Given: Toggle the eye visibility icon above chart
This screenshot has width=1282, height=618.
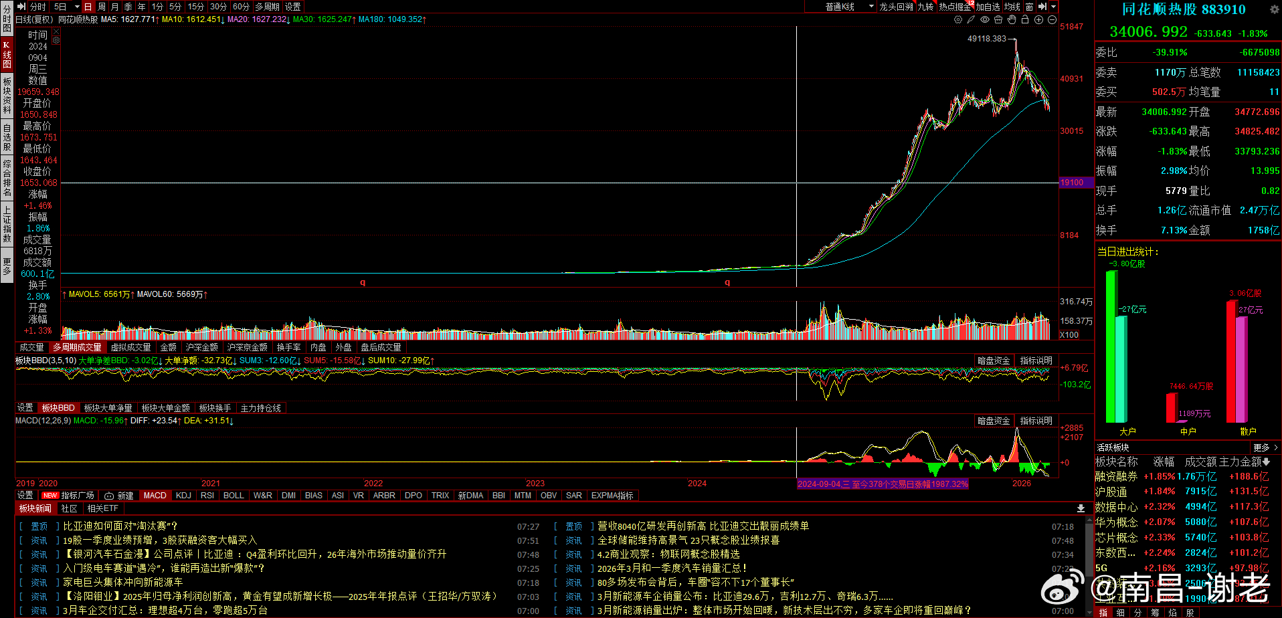Looking at the screenshot, I should click(x=984, y=20).
